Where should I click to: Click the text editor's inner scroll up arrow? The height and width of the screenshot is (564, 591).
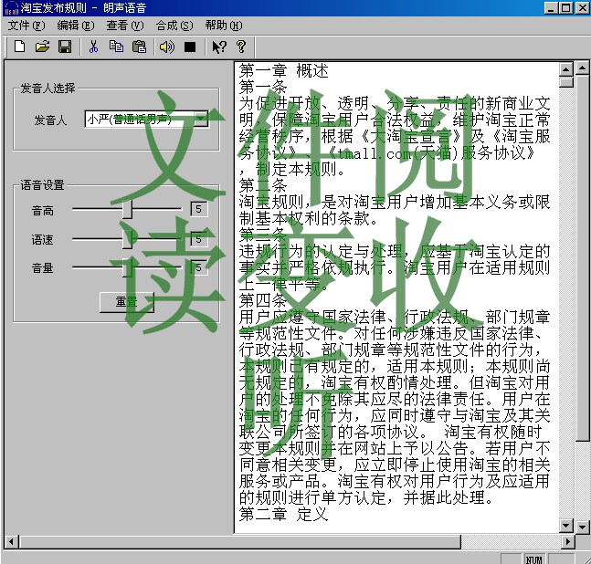(566, 69)
